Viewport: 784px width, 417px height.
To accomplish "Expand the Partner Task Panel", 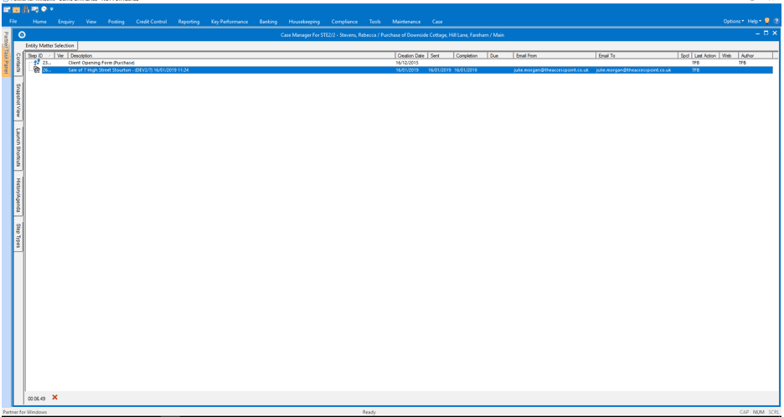I will [6, 54].
